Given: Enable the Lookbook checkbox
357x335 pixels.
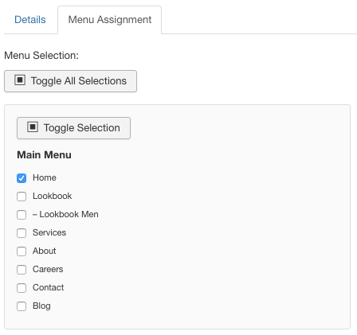Looking at the screenshot, I should click(x=22, y=197).
